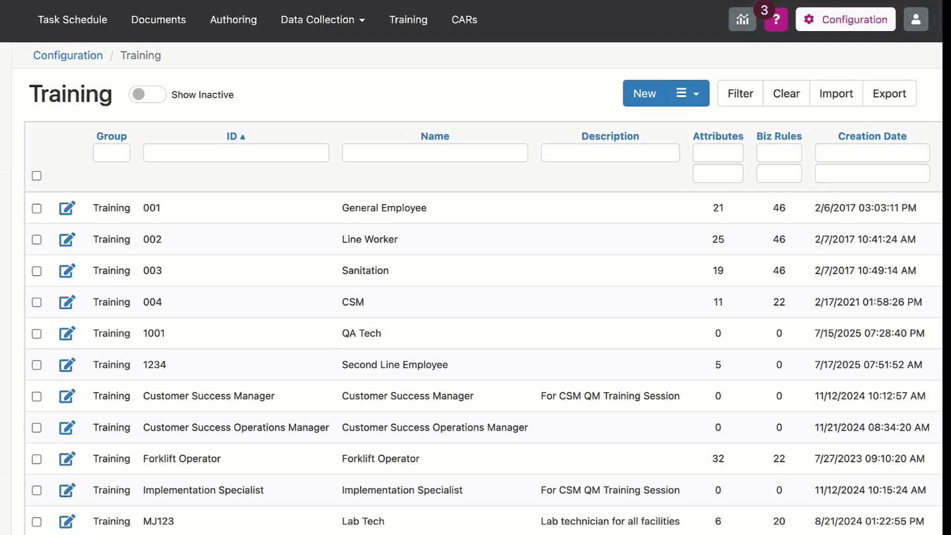The image size is (951, 535).
Task: Sort by the ID column header
Action: click(x=236, y=136)
